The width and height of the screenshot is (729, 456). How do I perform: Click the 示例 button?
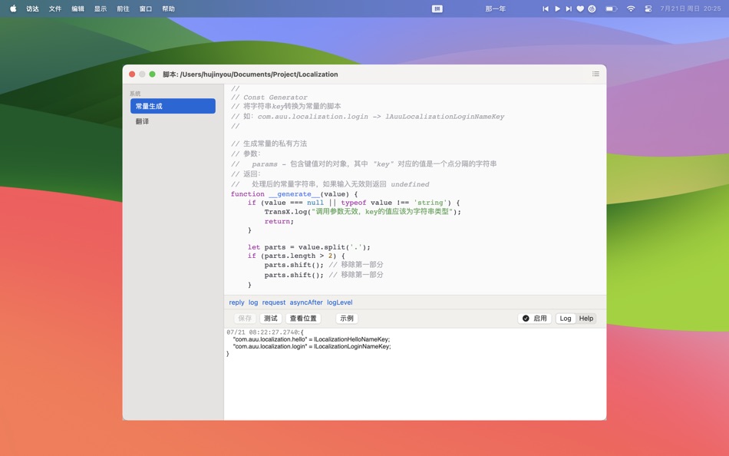345,318
